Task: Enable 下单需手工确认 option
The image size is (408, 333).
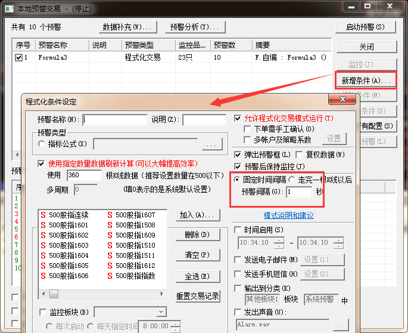Action: tap(248, 129)
